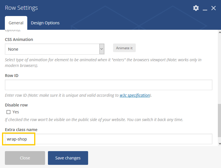Click the vertical scrollbar thumb
221x168 pixels.
point(220,120)
